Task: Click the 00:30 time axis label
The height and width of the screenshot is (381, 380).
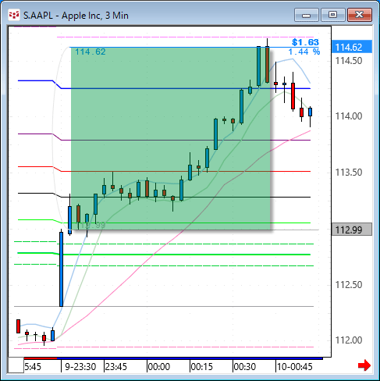Action: coord(245,367)
